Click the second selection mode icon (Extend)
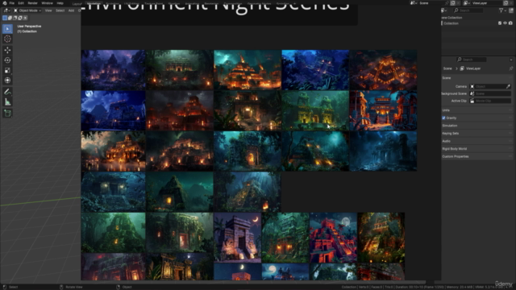516x290 pixels. [x=10, y=18]
